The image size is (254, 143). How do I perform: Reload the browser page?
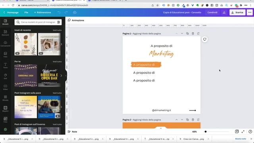click(x=13, y=5)
